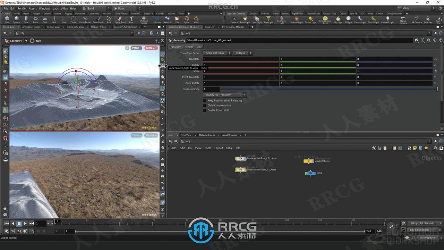Open Render parameter tab
The image size is (444, 250).
[189, 47]
